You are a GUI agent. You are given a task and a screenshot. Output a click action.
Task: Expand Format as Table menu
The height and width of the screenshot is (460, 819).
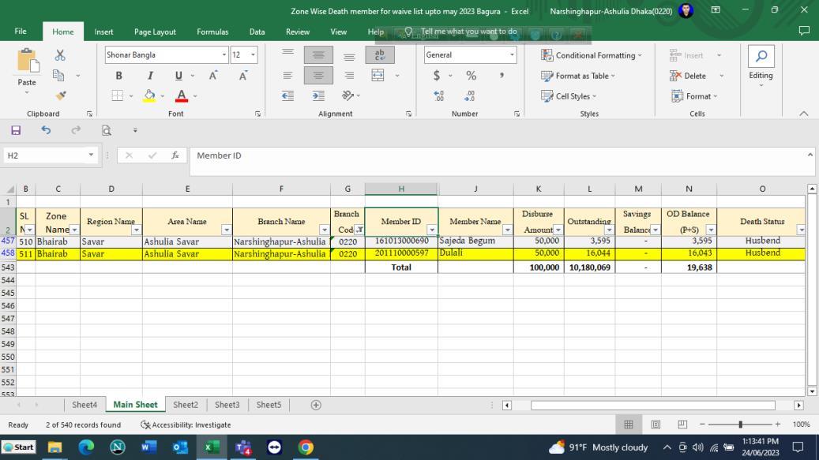click(577, 76)
